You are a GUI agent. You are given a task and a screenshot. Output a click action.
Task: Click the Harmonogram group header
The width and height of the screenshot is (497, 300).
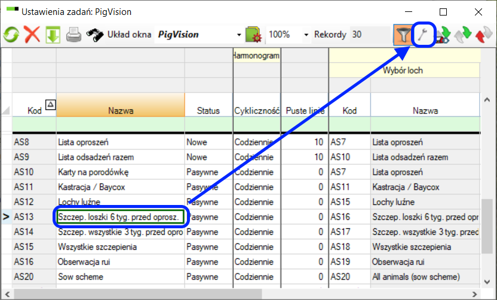click(257, 56)
